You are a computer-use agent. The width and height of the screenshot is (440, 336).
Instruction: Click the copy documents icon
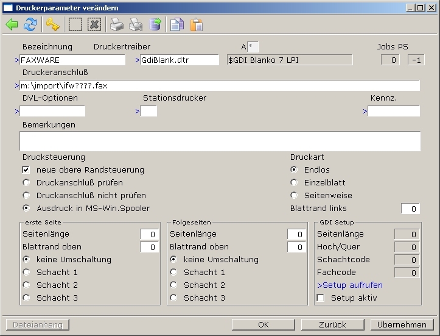(x=177, y=24)
